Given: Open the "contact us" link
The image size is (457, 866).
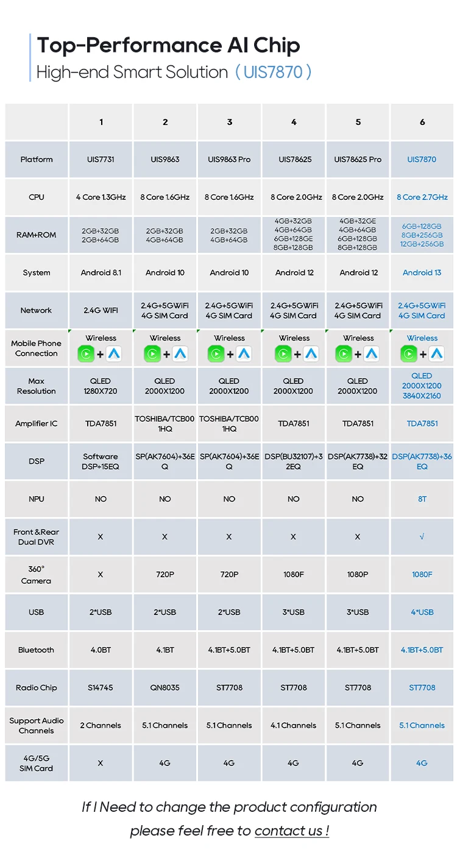Looking at the screenshot, I should click(x=291, y=831).
